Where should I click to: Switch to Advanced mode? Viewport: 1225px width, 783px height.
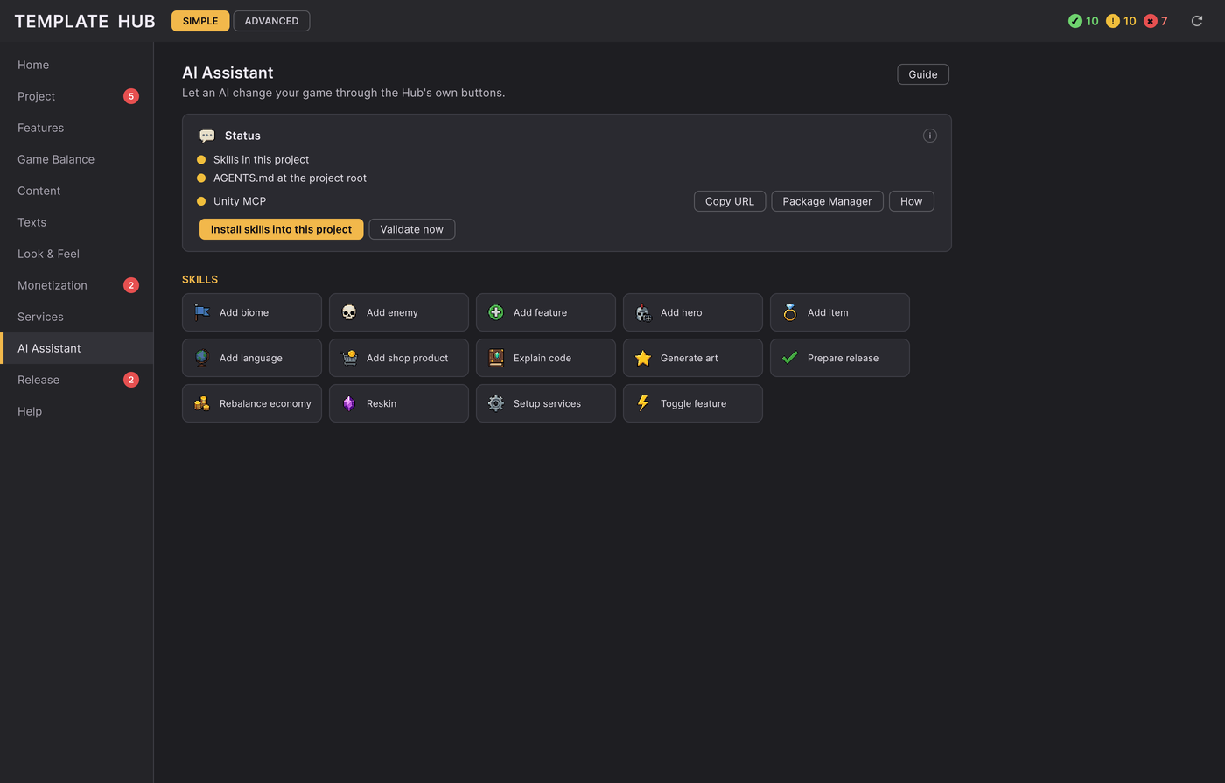coord(271,21)
